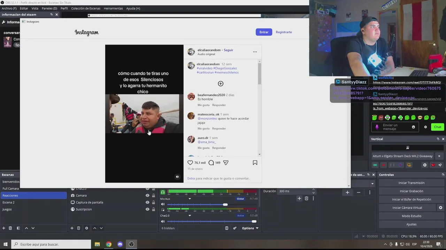Viewport: 446px width, 250px height.
Task: Click Instagram comments scrollbar
Action: (x=260, y=74)
